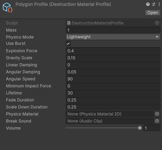Click the Use Burst label
Image resolution: width=162 pixels, height=150 pixels.
point(16,44)
